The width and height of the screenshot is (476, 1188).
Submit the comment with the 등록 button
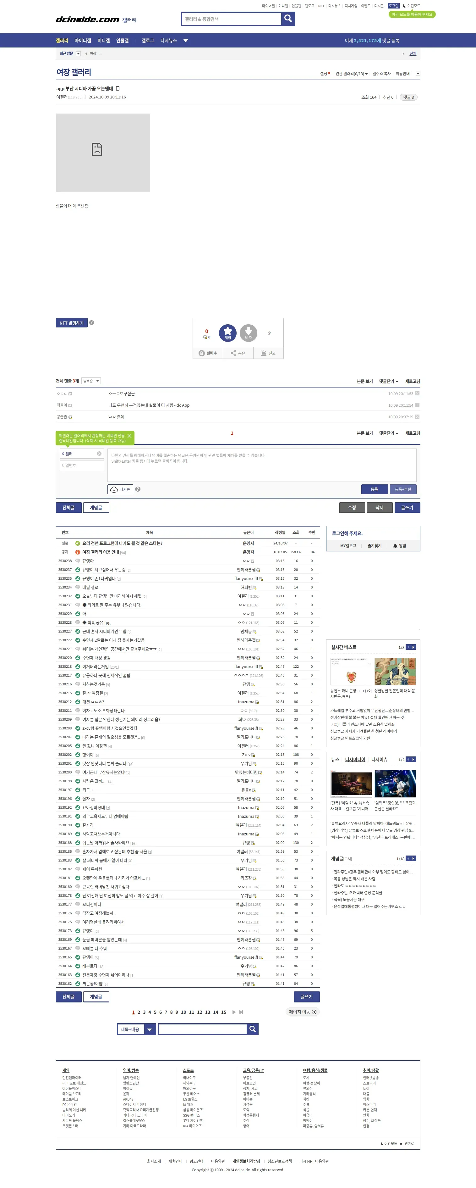point(374,489)
